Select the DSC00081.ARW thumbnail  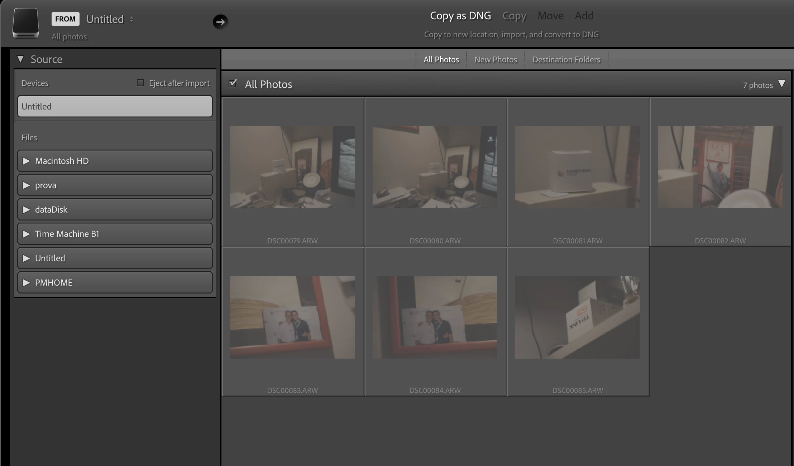click(x=577, y=167)
